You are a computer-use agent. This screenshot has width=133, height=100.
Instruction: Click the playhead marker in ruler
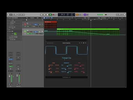click(91, 20)
